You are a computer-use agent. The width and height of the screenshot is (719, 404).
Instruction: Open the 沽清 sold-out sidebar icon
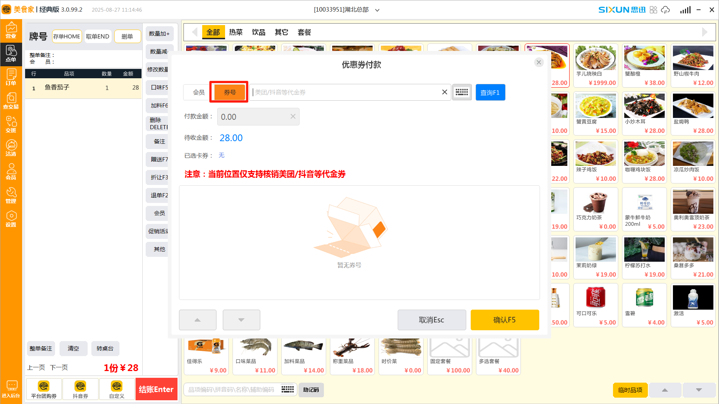coord(11,148)
